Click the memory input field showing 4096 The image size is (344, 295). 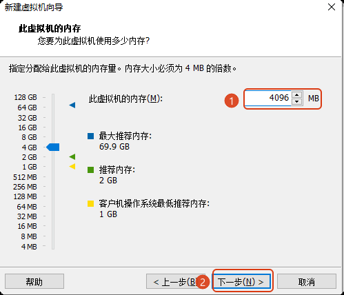268,98
